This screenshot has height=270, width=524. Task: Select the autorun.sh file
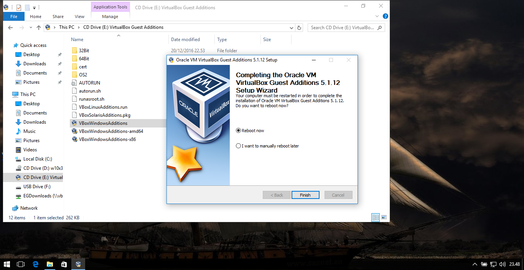click(90, 91)
